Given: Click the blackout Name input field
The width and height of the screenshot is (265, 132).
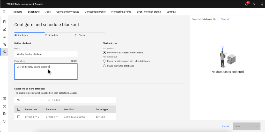Looking at the screenshot, I should pyautogui.click(x=46, y=54).
